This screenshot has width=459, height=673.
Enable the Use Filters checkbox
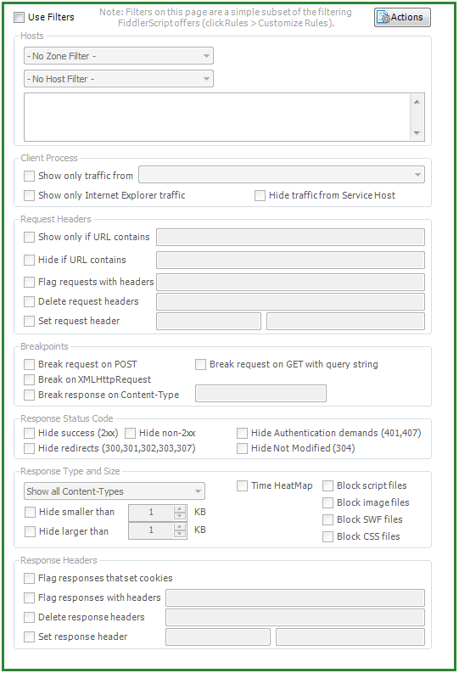pos(19,17)
